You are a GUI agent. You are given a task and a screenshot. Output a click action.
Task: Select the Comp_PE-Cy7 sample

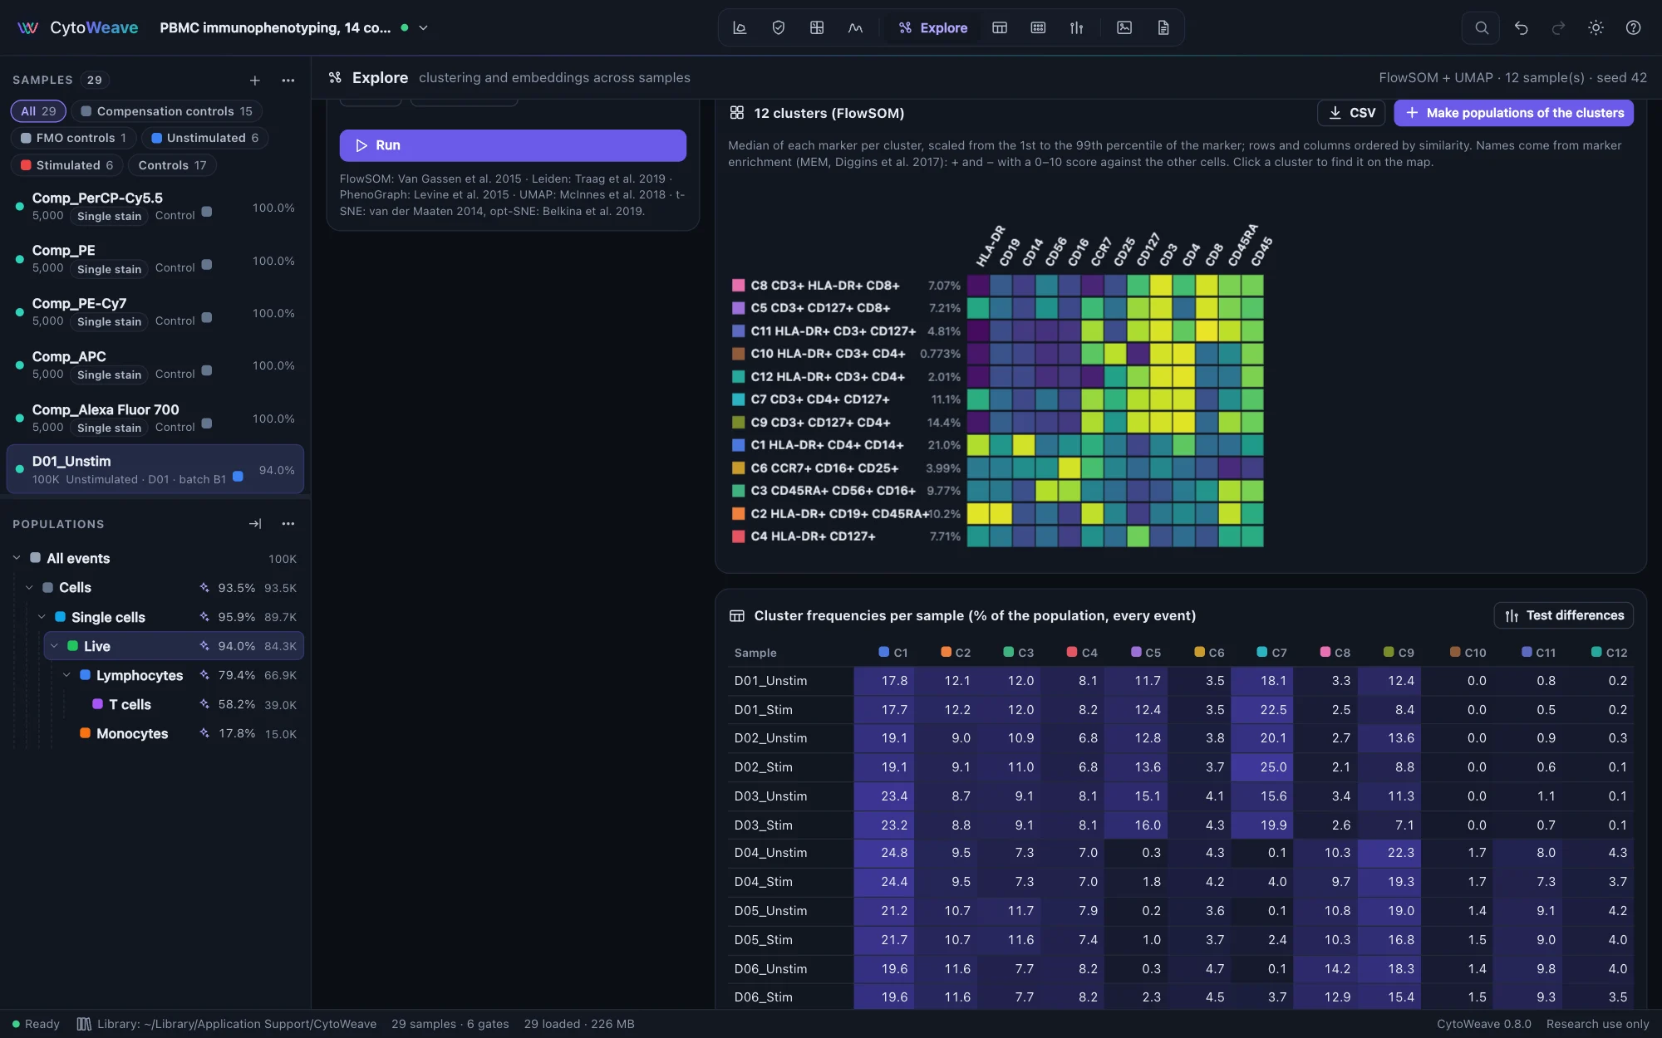(x=155, y=312)
